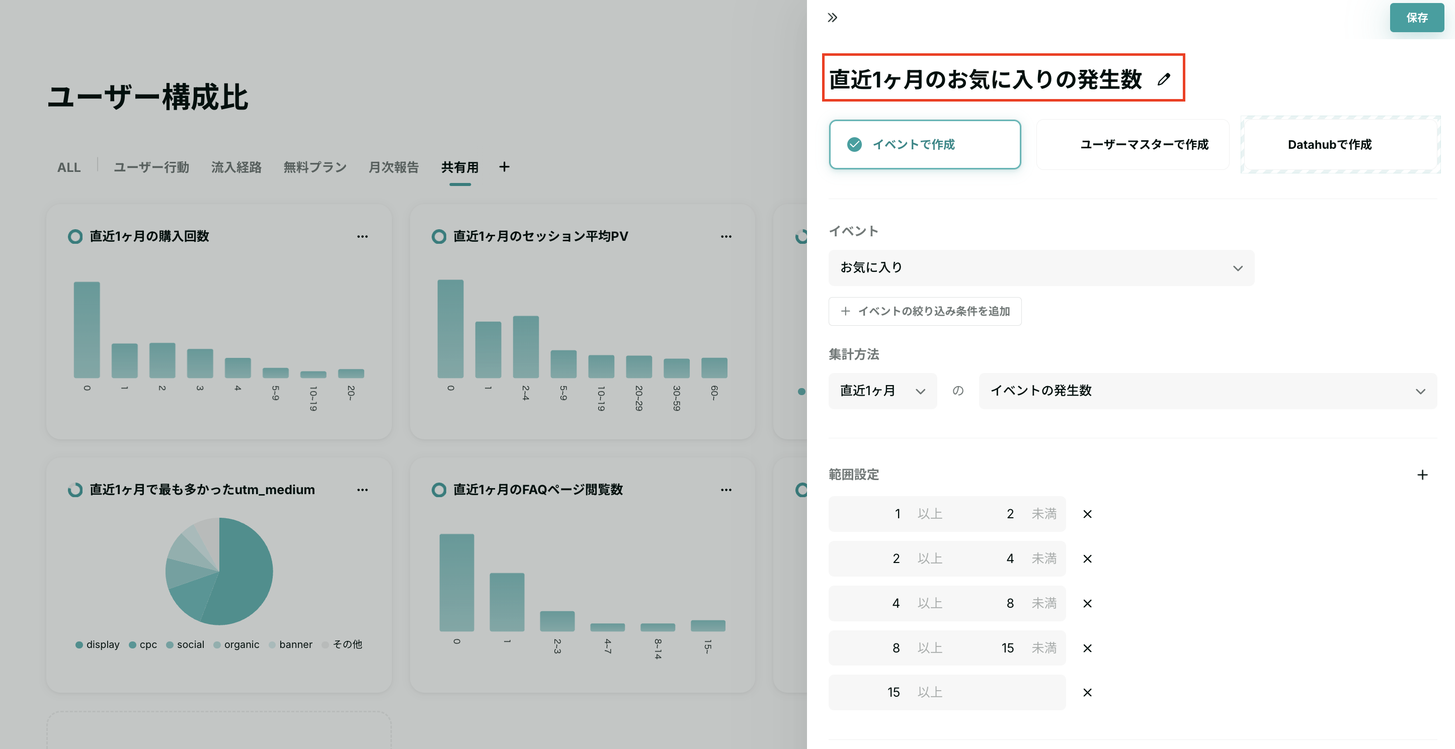Remove the 8以上 15未満 range row
The height and width of the screenshot is (749, 1455).
point(1087,648)
